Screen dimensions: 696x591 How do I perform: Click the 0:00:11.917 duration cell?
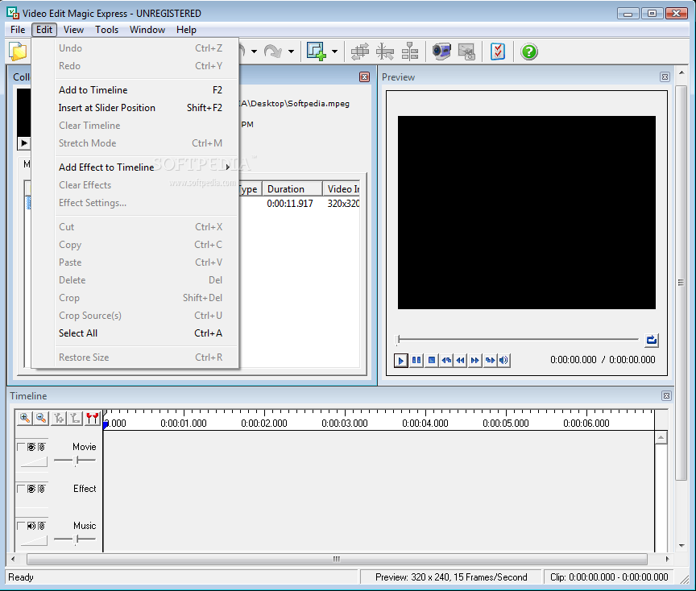tap(290, 204)
